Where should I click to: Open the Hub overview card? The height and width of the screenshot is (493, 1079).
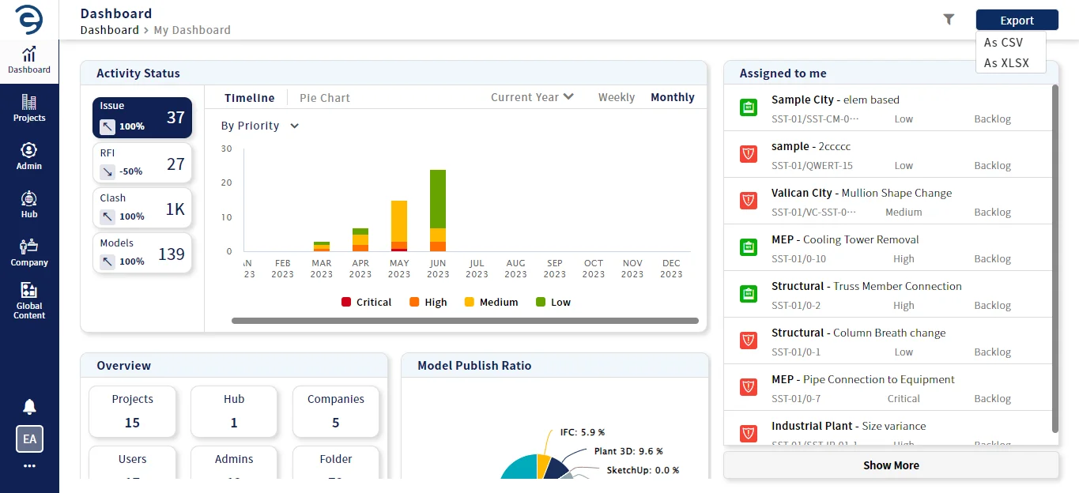pos(234,412)
